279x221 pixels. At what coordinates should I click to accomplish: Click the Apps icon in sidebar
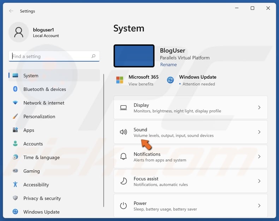pos(15,130)
